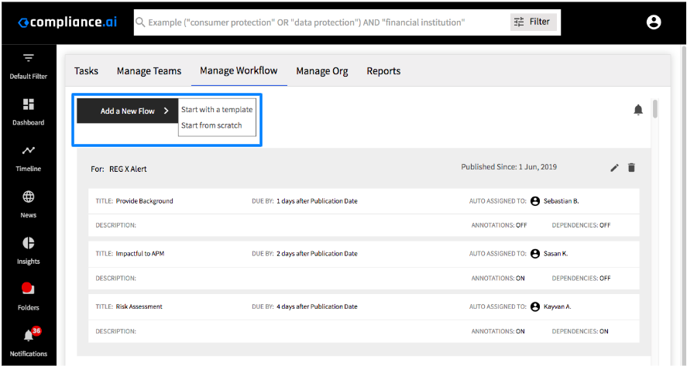Viewport: 687px width, 366px height.
Task: Choose Start with a template
Action: 217,109
